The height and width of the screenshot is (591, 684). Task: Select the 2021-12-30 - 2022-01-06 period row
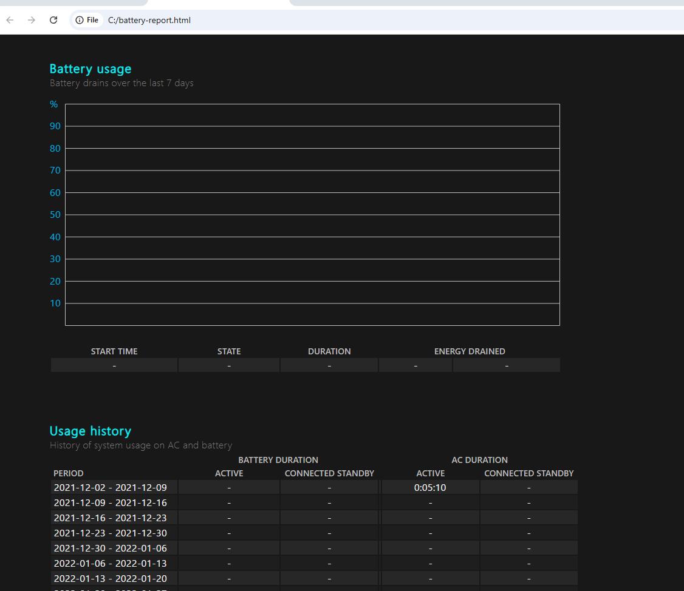point(110,548)
